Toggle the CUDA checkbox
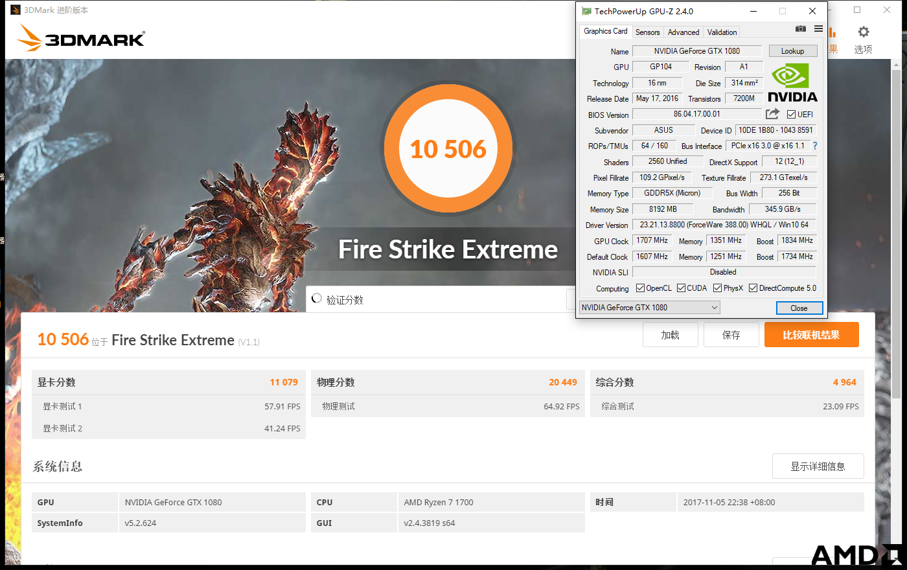Screen dimensions: 907x570 point(681,288)
